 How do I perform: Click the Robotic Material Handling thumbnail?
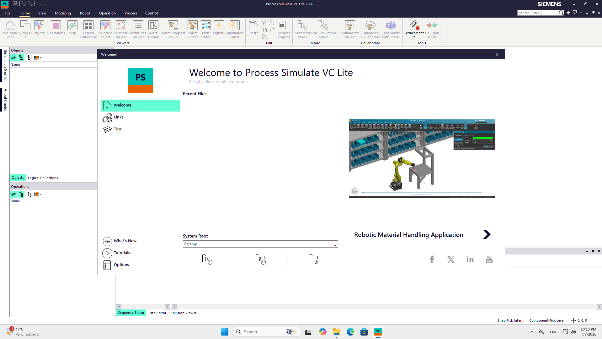click(422, 159)
